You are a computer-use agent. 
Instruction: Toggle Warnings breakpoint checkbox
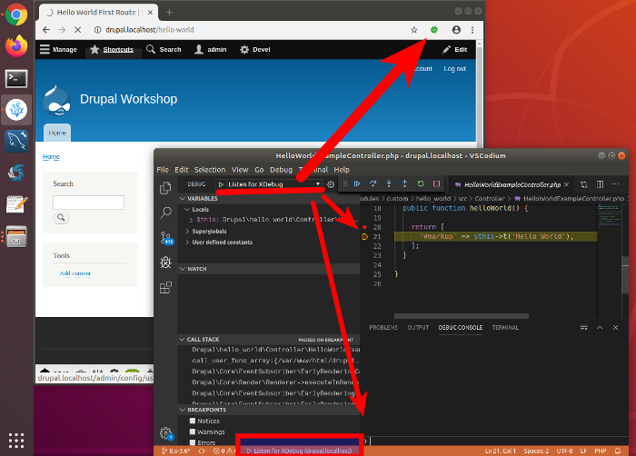click(x=193, y=431)
